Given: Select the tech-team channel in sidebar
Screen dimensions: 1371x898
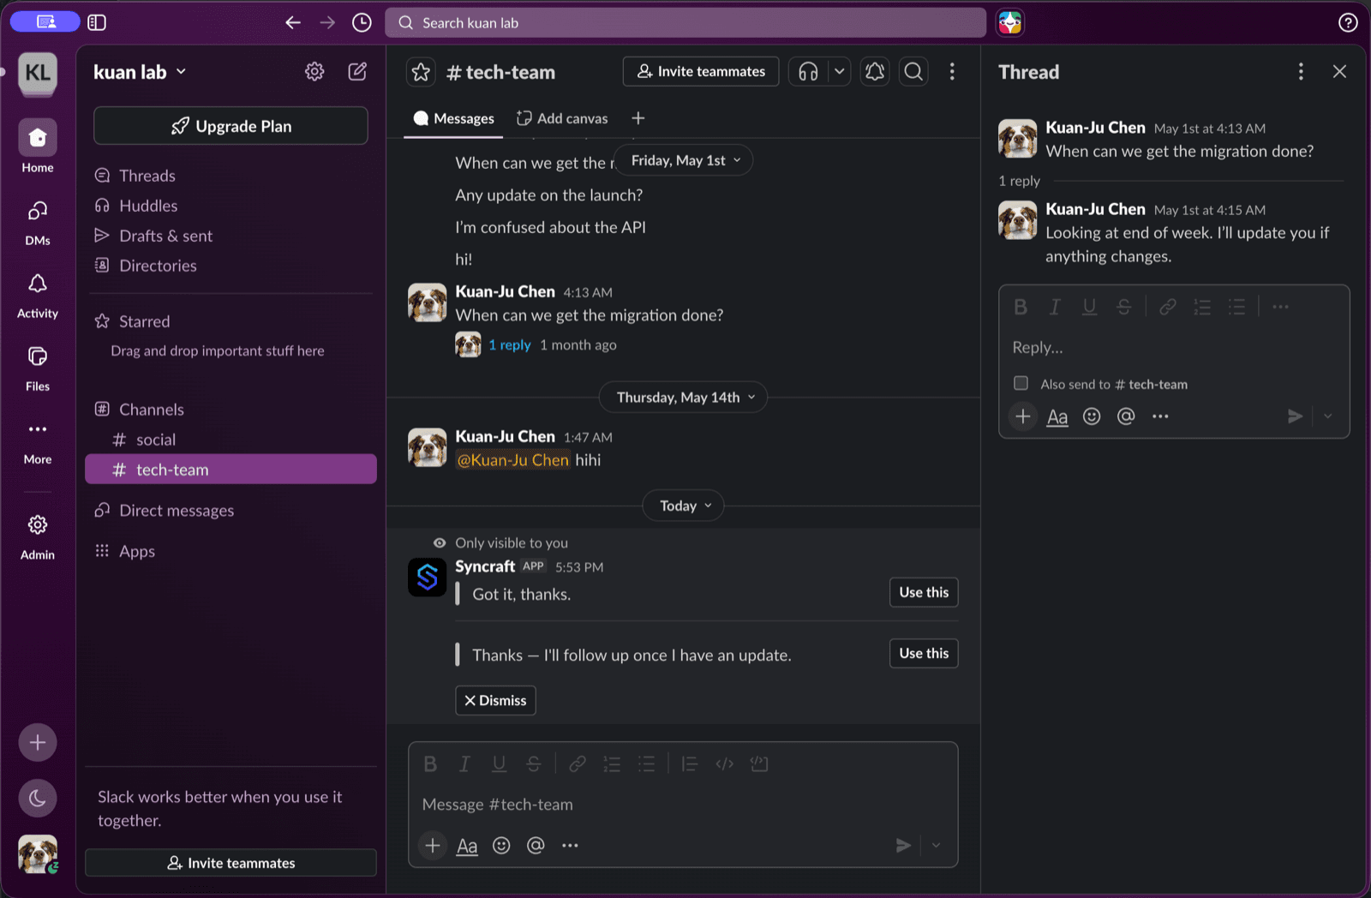Looking at the screenshot, I should pyautogui.click(x=231, y=470).
